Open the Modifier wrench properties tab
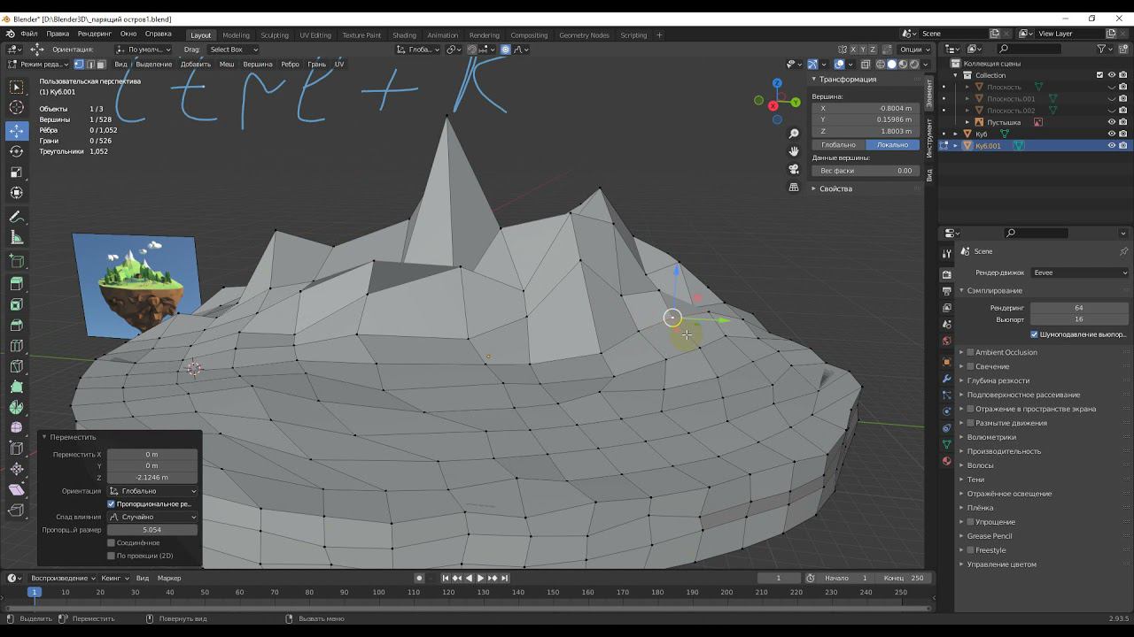Screen dimensions: 1134x637 pyautogui.click(x=946, y=379)
